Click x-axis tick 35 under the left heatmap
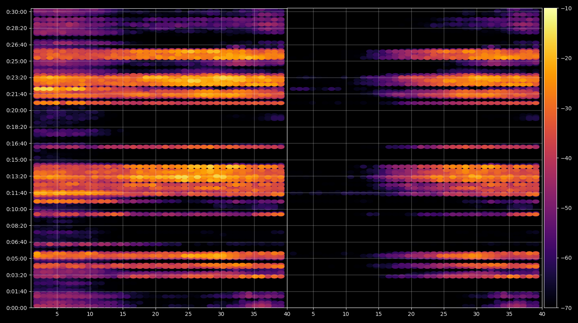This screenshot has height=323, width=578. point(254,314)
